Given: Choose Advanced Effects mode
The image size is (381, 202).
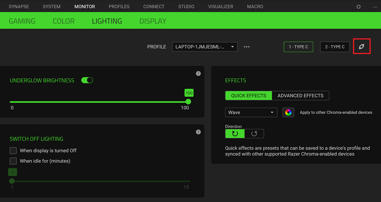Looking at the screenshot, I should [300, 96].
